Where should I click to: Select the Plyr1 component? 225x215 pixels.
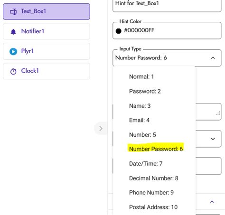pyautogui.click(x=47, y=51)
